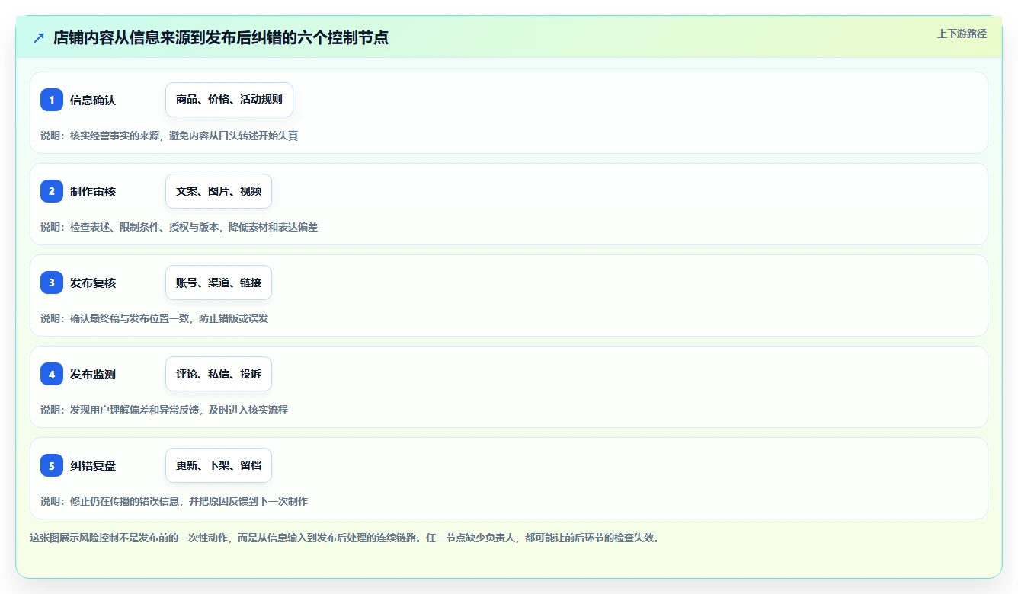Click the number 5 step badge
Image resolution: width=1018 pixels, height=594 pixels.
[x=52, y=465]
